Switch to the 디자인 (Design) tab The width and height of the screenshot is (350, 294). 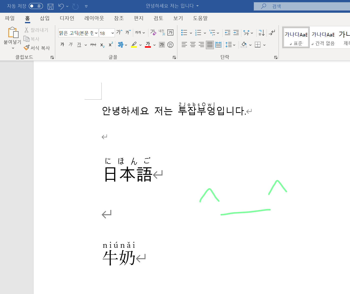coord(67,18)
